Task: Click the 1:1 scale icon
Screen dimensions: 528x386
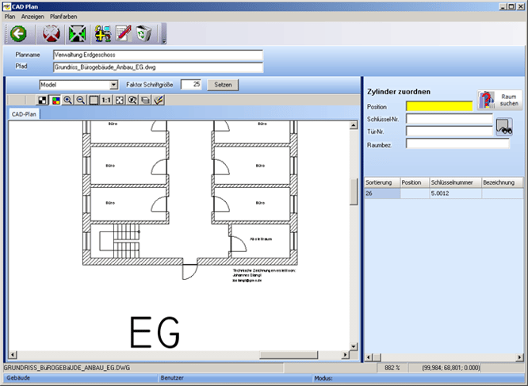Action: coord(106,101)
